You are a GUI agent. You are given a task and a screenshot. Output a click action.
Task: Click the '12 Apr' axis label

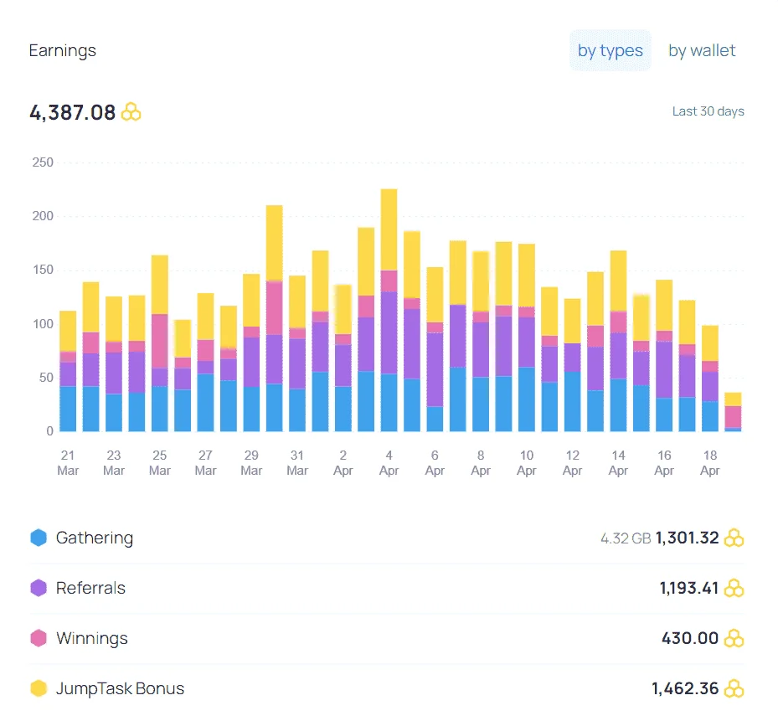tap(572, 463)
